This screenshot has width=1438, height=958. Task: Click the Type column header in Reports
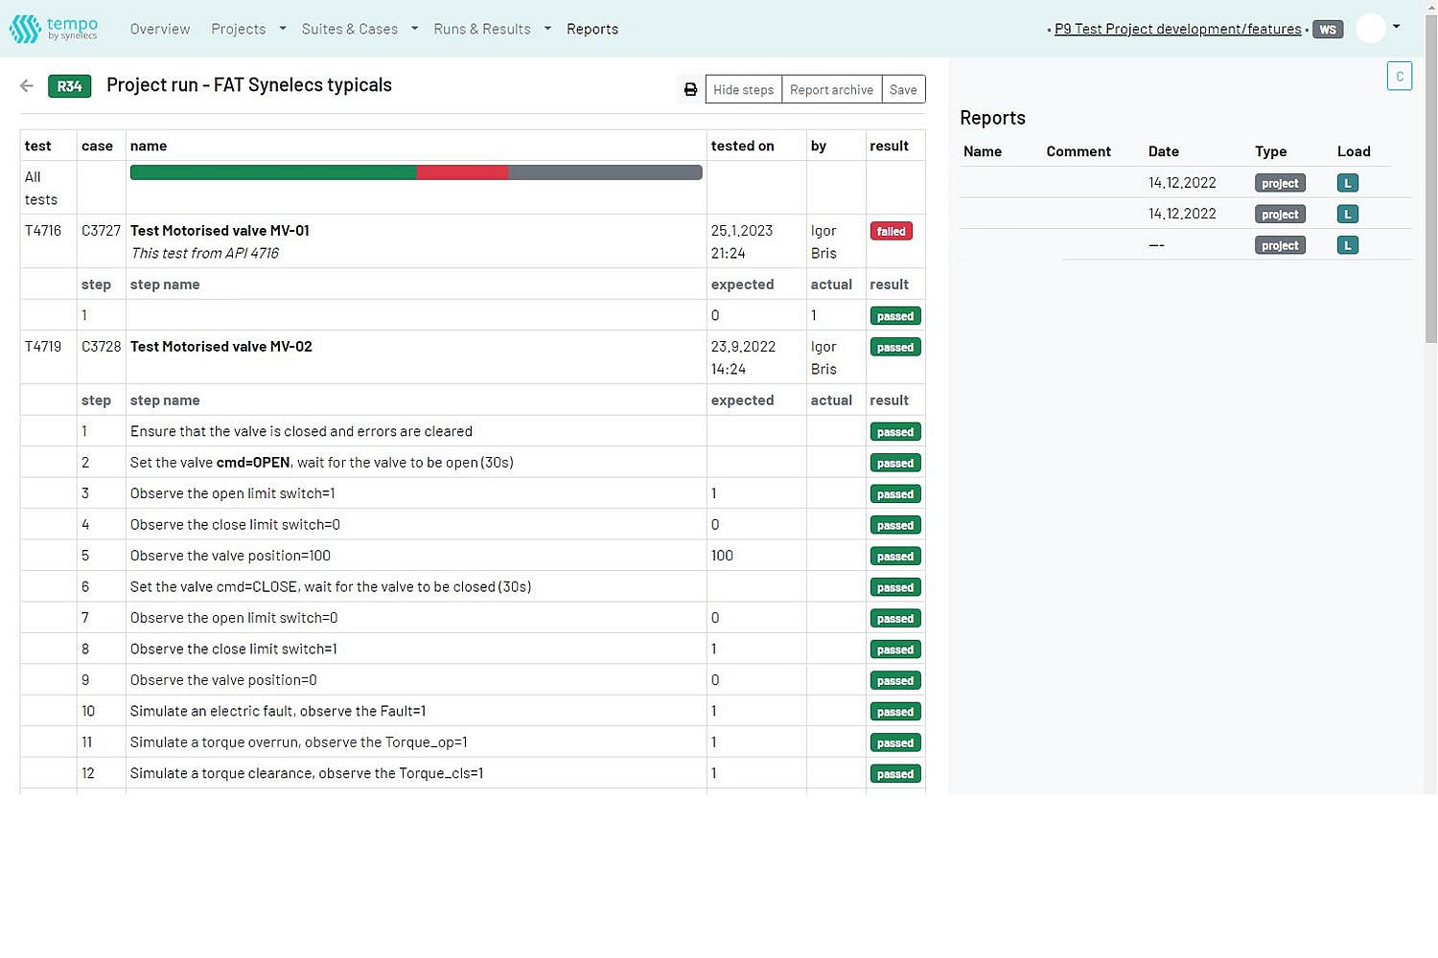pos(1270,151)
